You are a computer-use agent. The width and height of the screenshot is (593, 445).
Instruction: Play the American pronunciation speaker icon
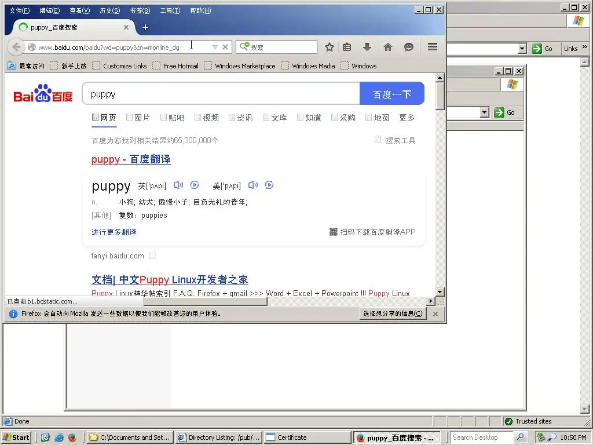click(x=253, y=185)
